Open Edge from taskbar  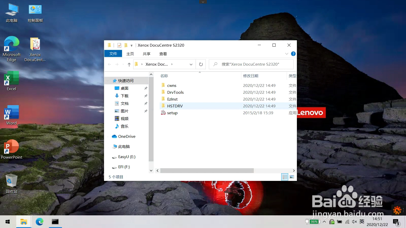click(x=39, y=222)
